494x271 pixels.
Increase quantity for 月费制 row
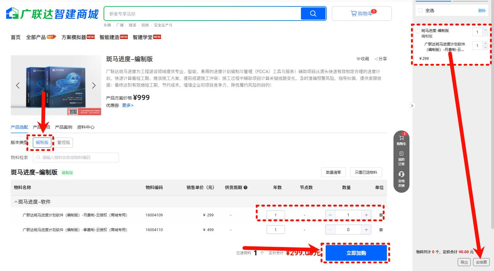tap(366, 215)
